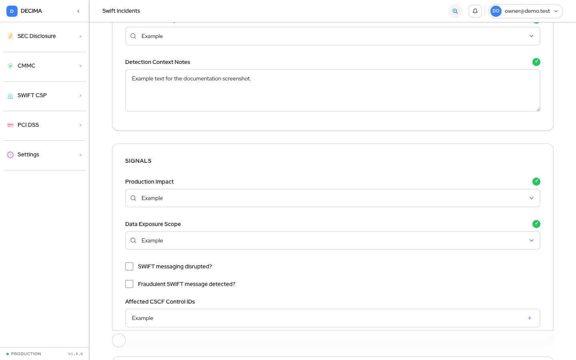
Task: Click the search icon in Production Impact field
Action: coord(133,198)
